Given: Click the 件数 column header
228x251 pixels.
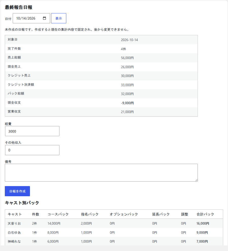Looking at the screenshot, I should [36, 214].
